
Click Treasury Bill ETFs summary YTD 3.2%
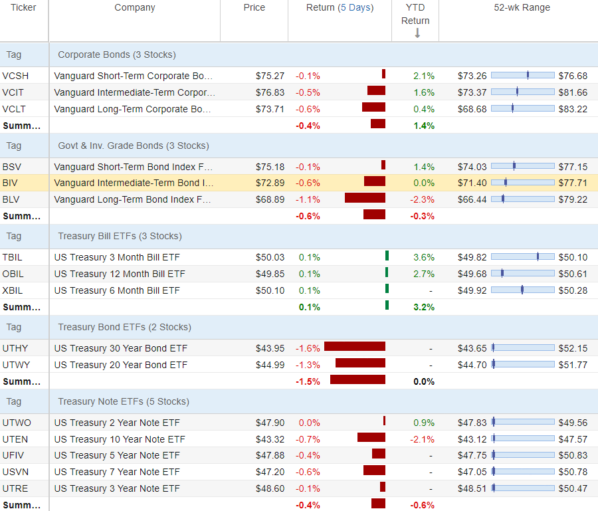pos(424,308)
